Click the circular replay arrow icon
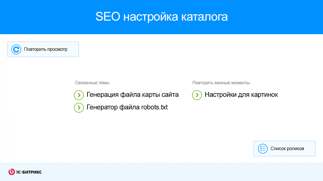The height and width of the screenshot is (181, 323). point(16,49)
